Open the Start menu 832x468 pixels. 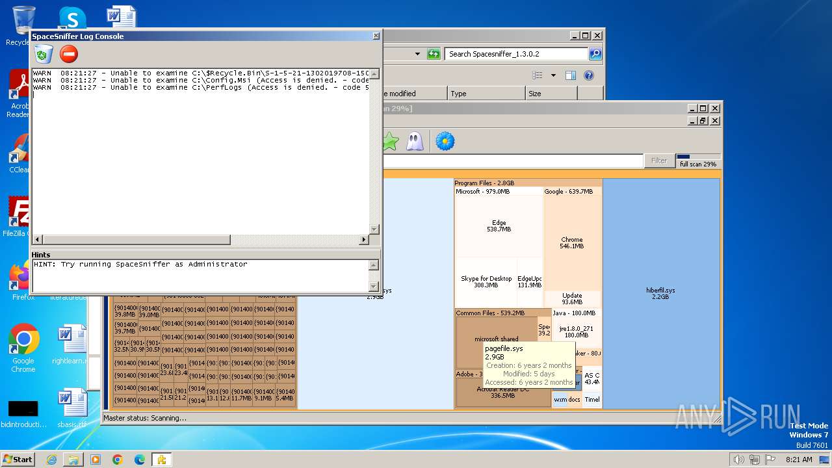[x=18, y=460]
